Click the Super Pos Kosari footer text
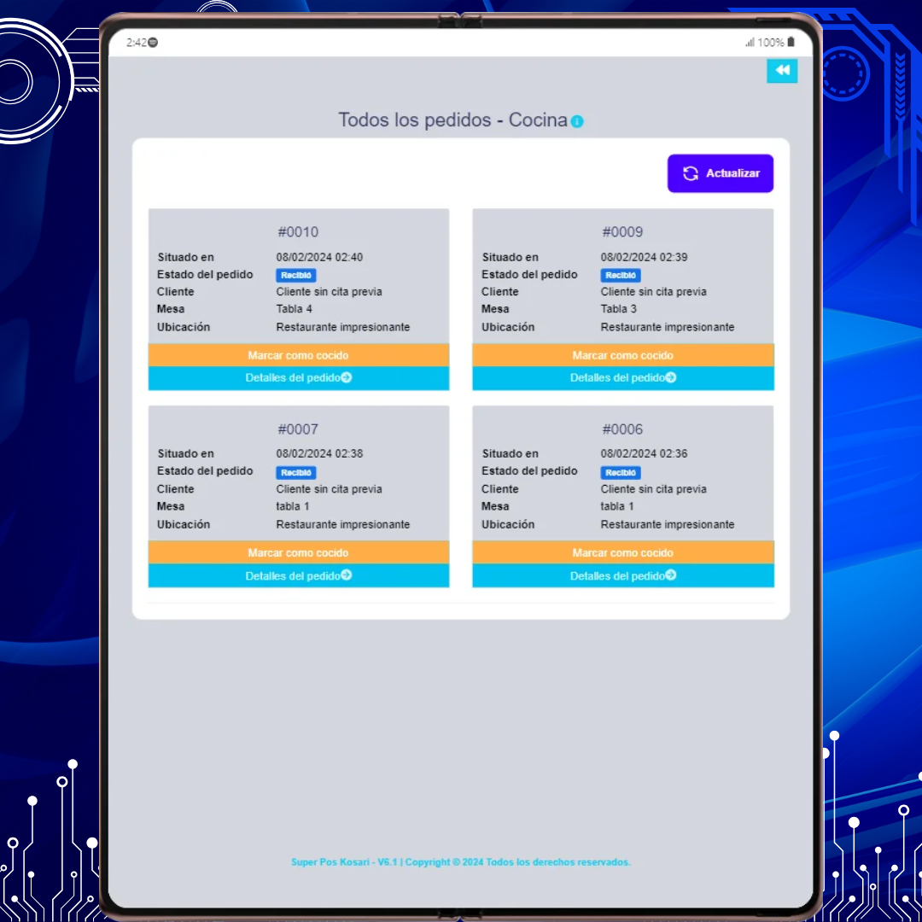 pyautogui.click(x=461, y=862)
